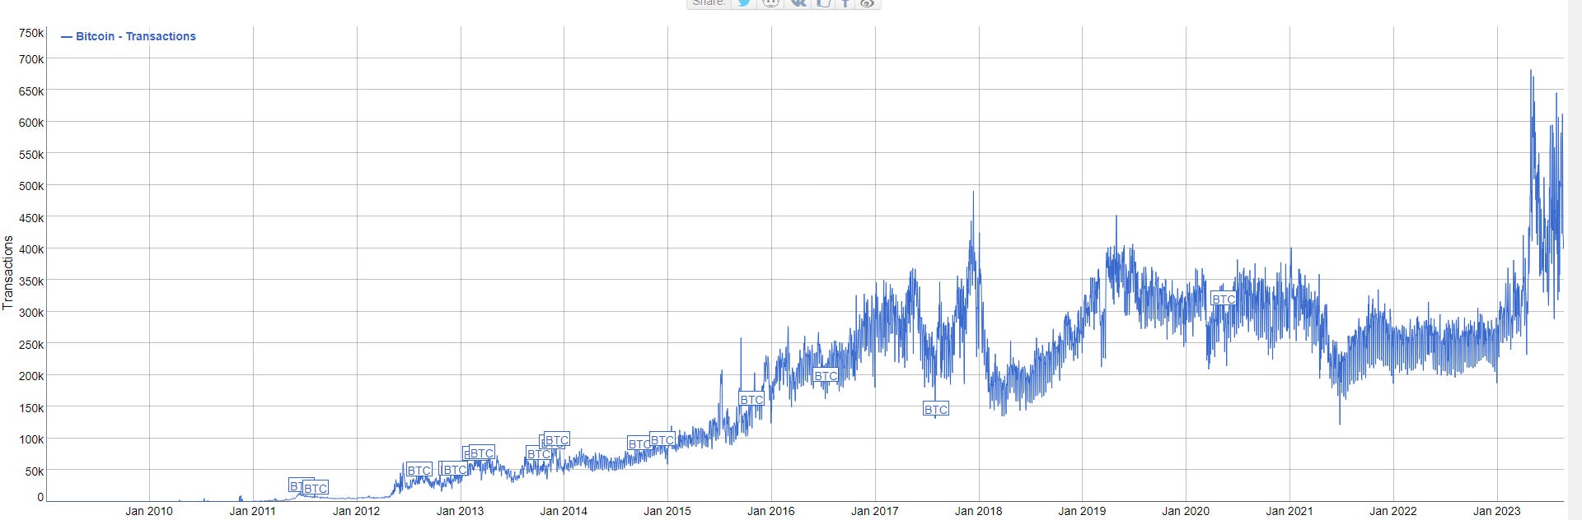This screenshot has width=1582, height=520.
Task: Click the 450k y-axis value
Action: click(31, 218)
